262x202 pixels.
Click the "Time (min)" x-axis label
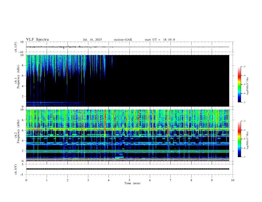[x=132, y=183]
